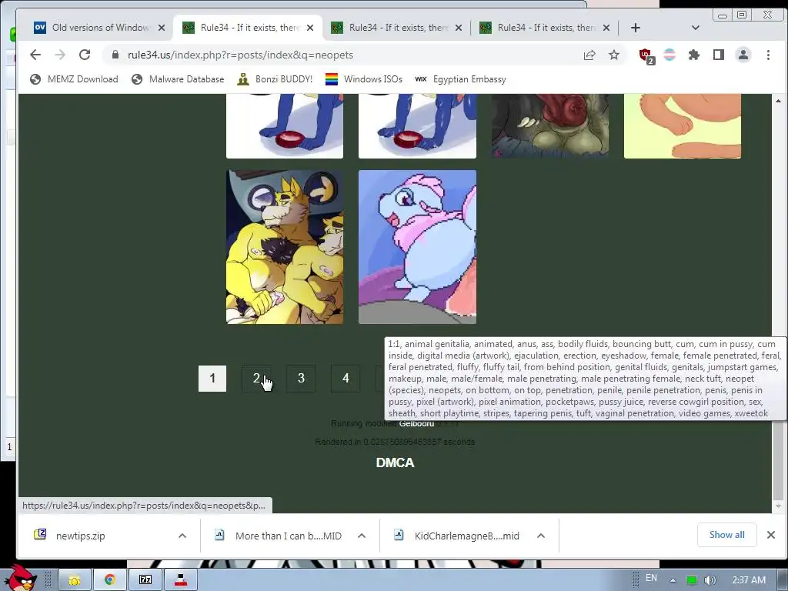Viewport: 788px width, 591px height.
Task: Show hidden system tray icons
Action: coord(673,580)
